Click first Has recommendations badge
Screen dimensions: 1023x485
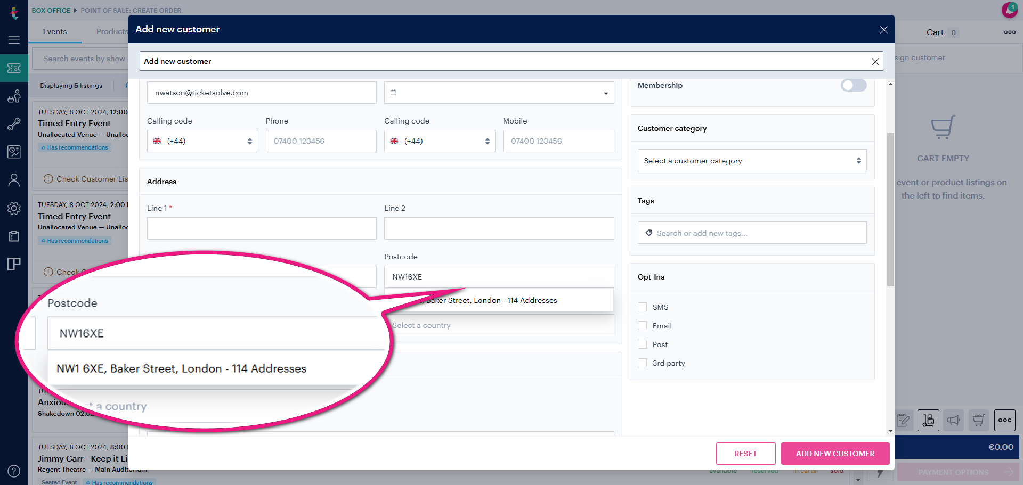point(75,147)
